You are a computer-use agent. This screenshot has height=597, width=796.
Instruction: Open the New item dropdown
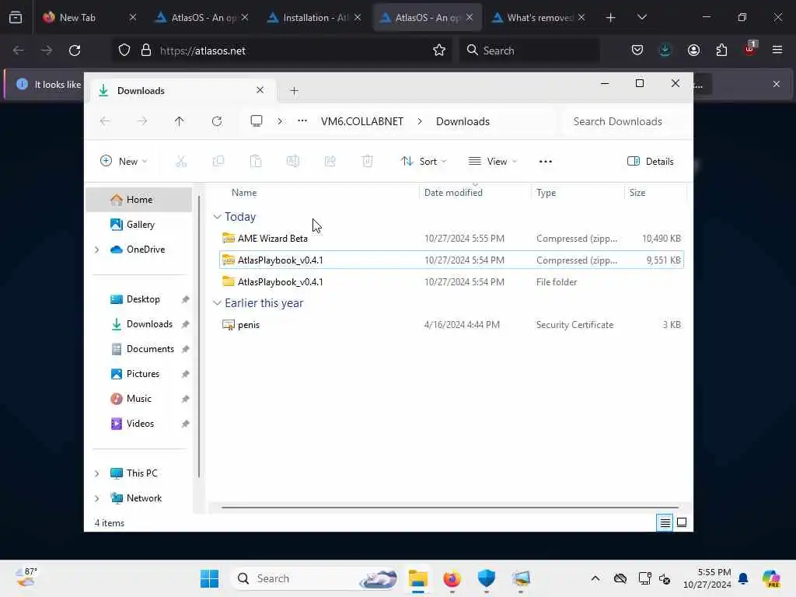(124, 162)
